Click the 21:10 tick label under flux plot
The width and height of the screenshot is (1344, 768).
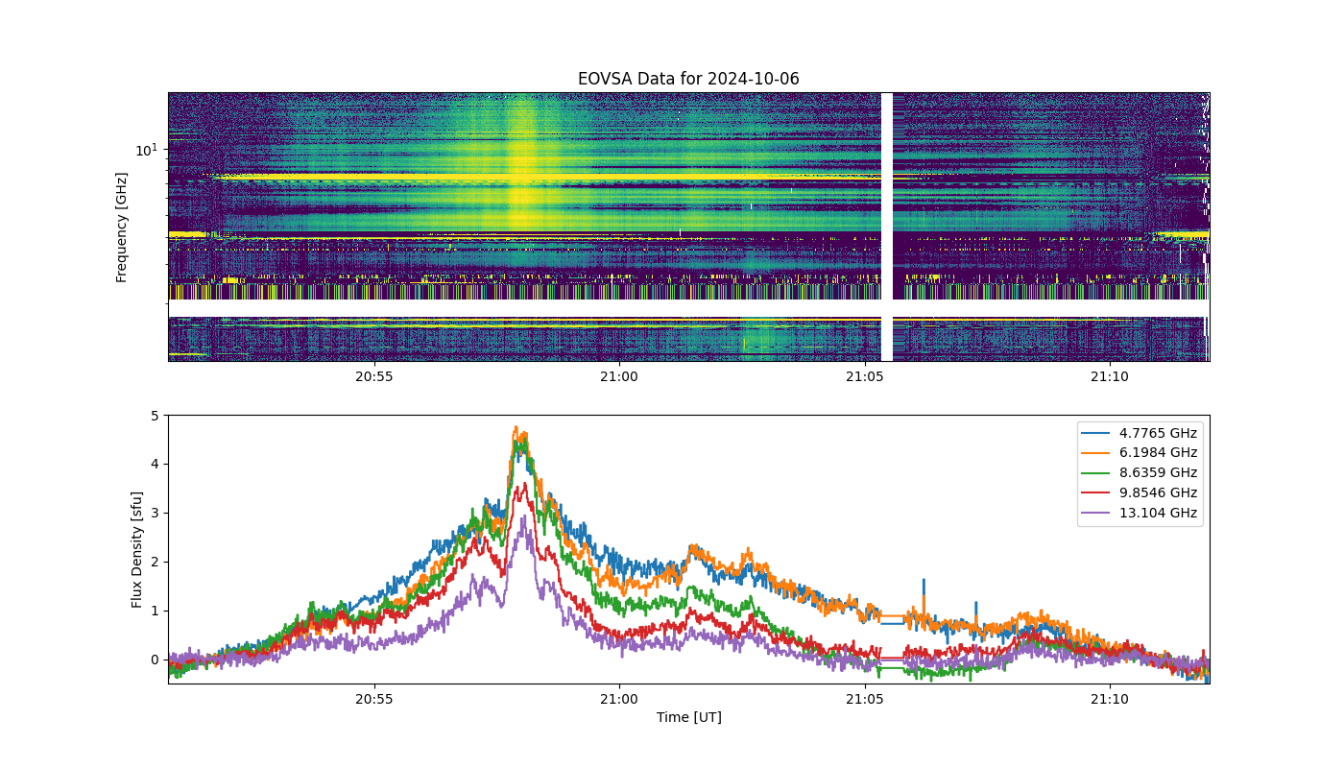pyautogui.click(x=1110, y=699)
